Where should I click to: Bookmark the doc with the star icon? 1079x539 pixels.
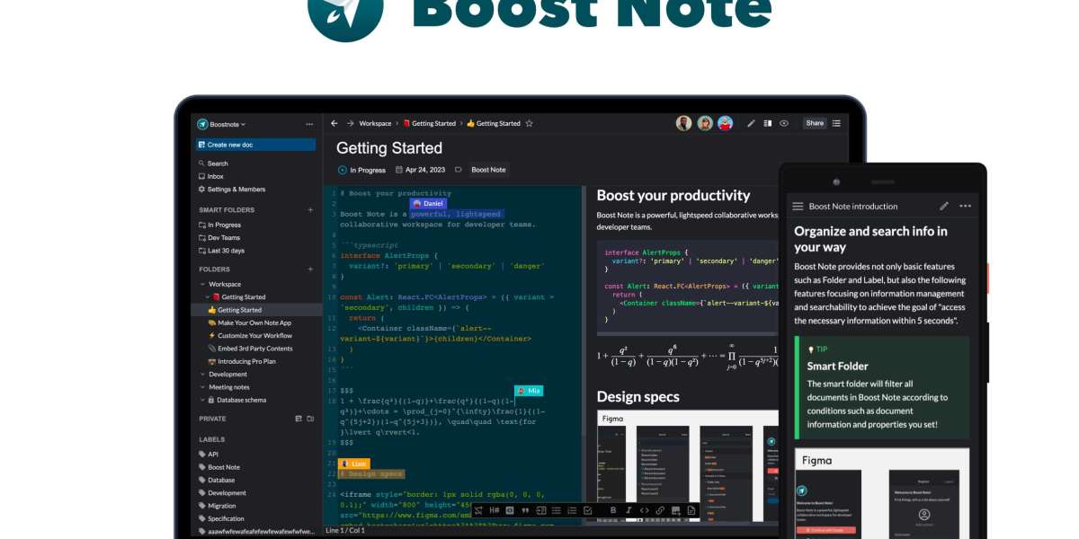pos(530,123)
